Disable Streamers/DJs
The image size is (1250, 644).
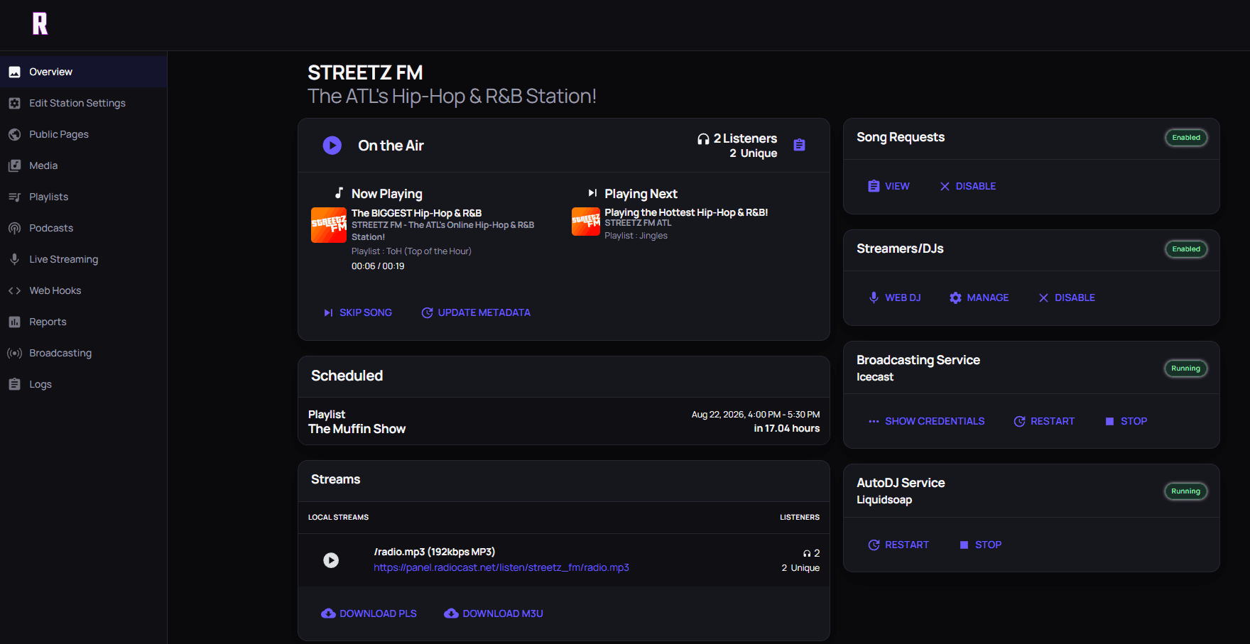1067,298
